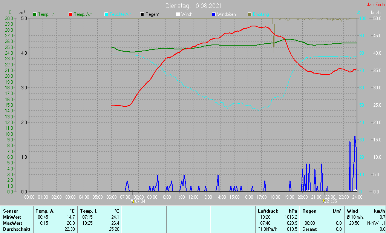Click the 'Temp. A.' column header in table
The image size is (386, 233).
45,211
